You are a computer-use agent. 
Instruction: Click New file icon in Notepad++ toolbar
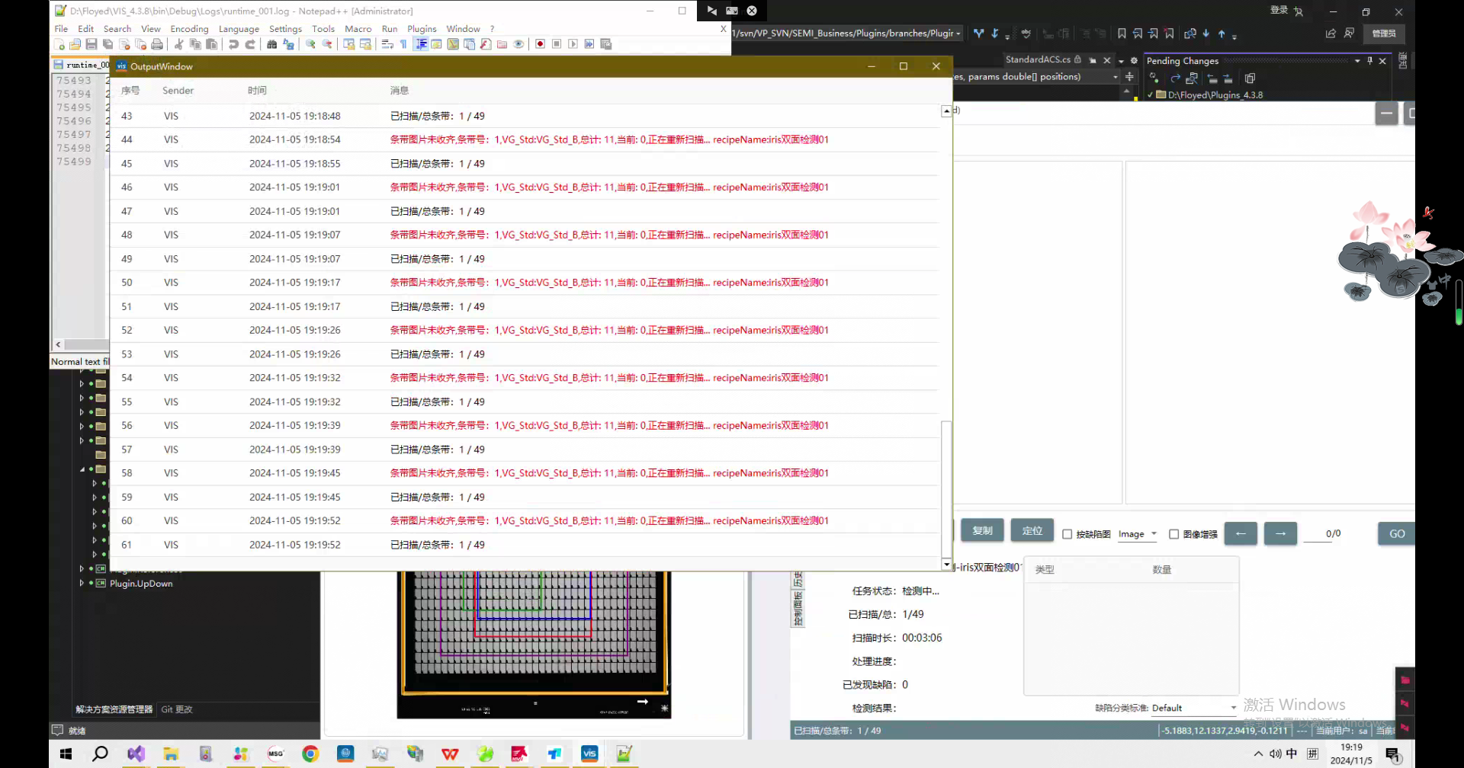tap(60, 44)
